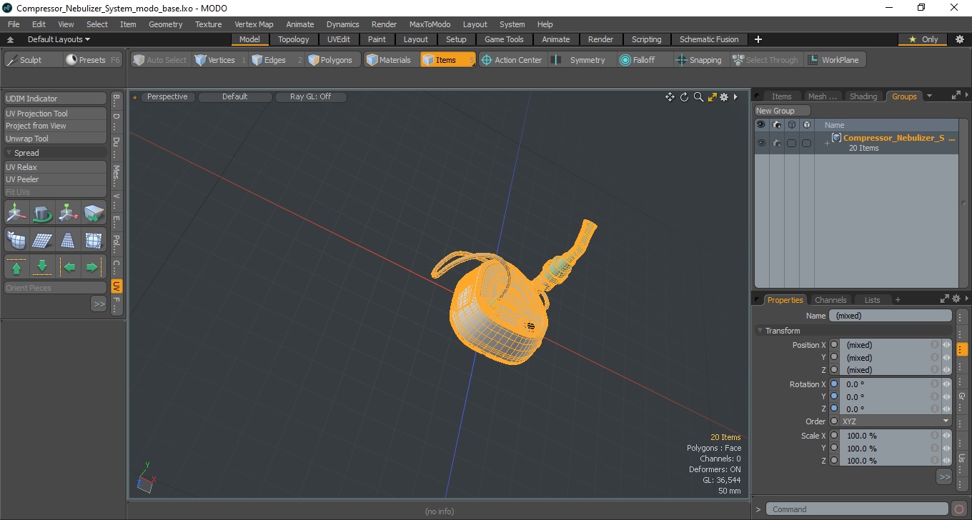Align UVs to bottom with down-arrow icon
Viewport: 972px width, 520px height.
[x=42, y=267]
